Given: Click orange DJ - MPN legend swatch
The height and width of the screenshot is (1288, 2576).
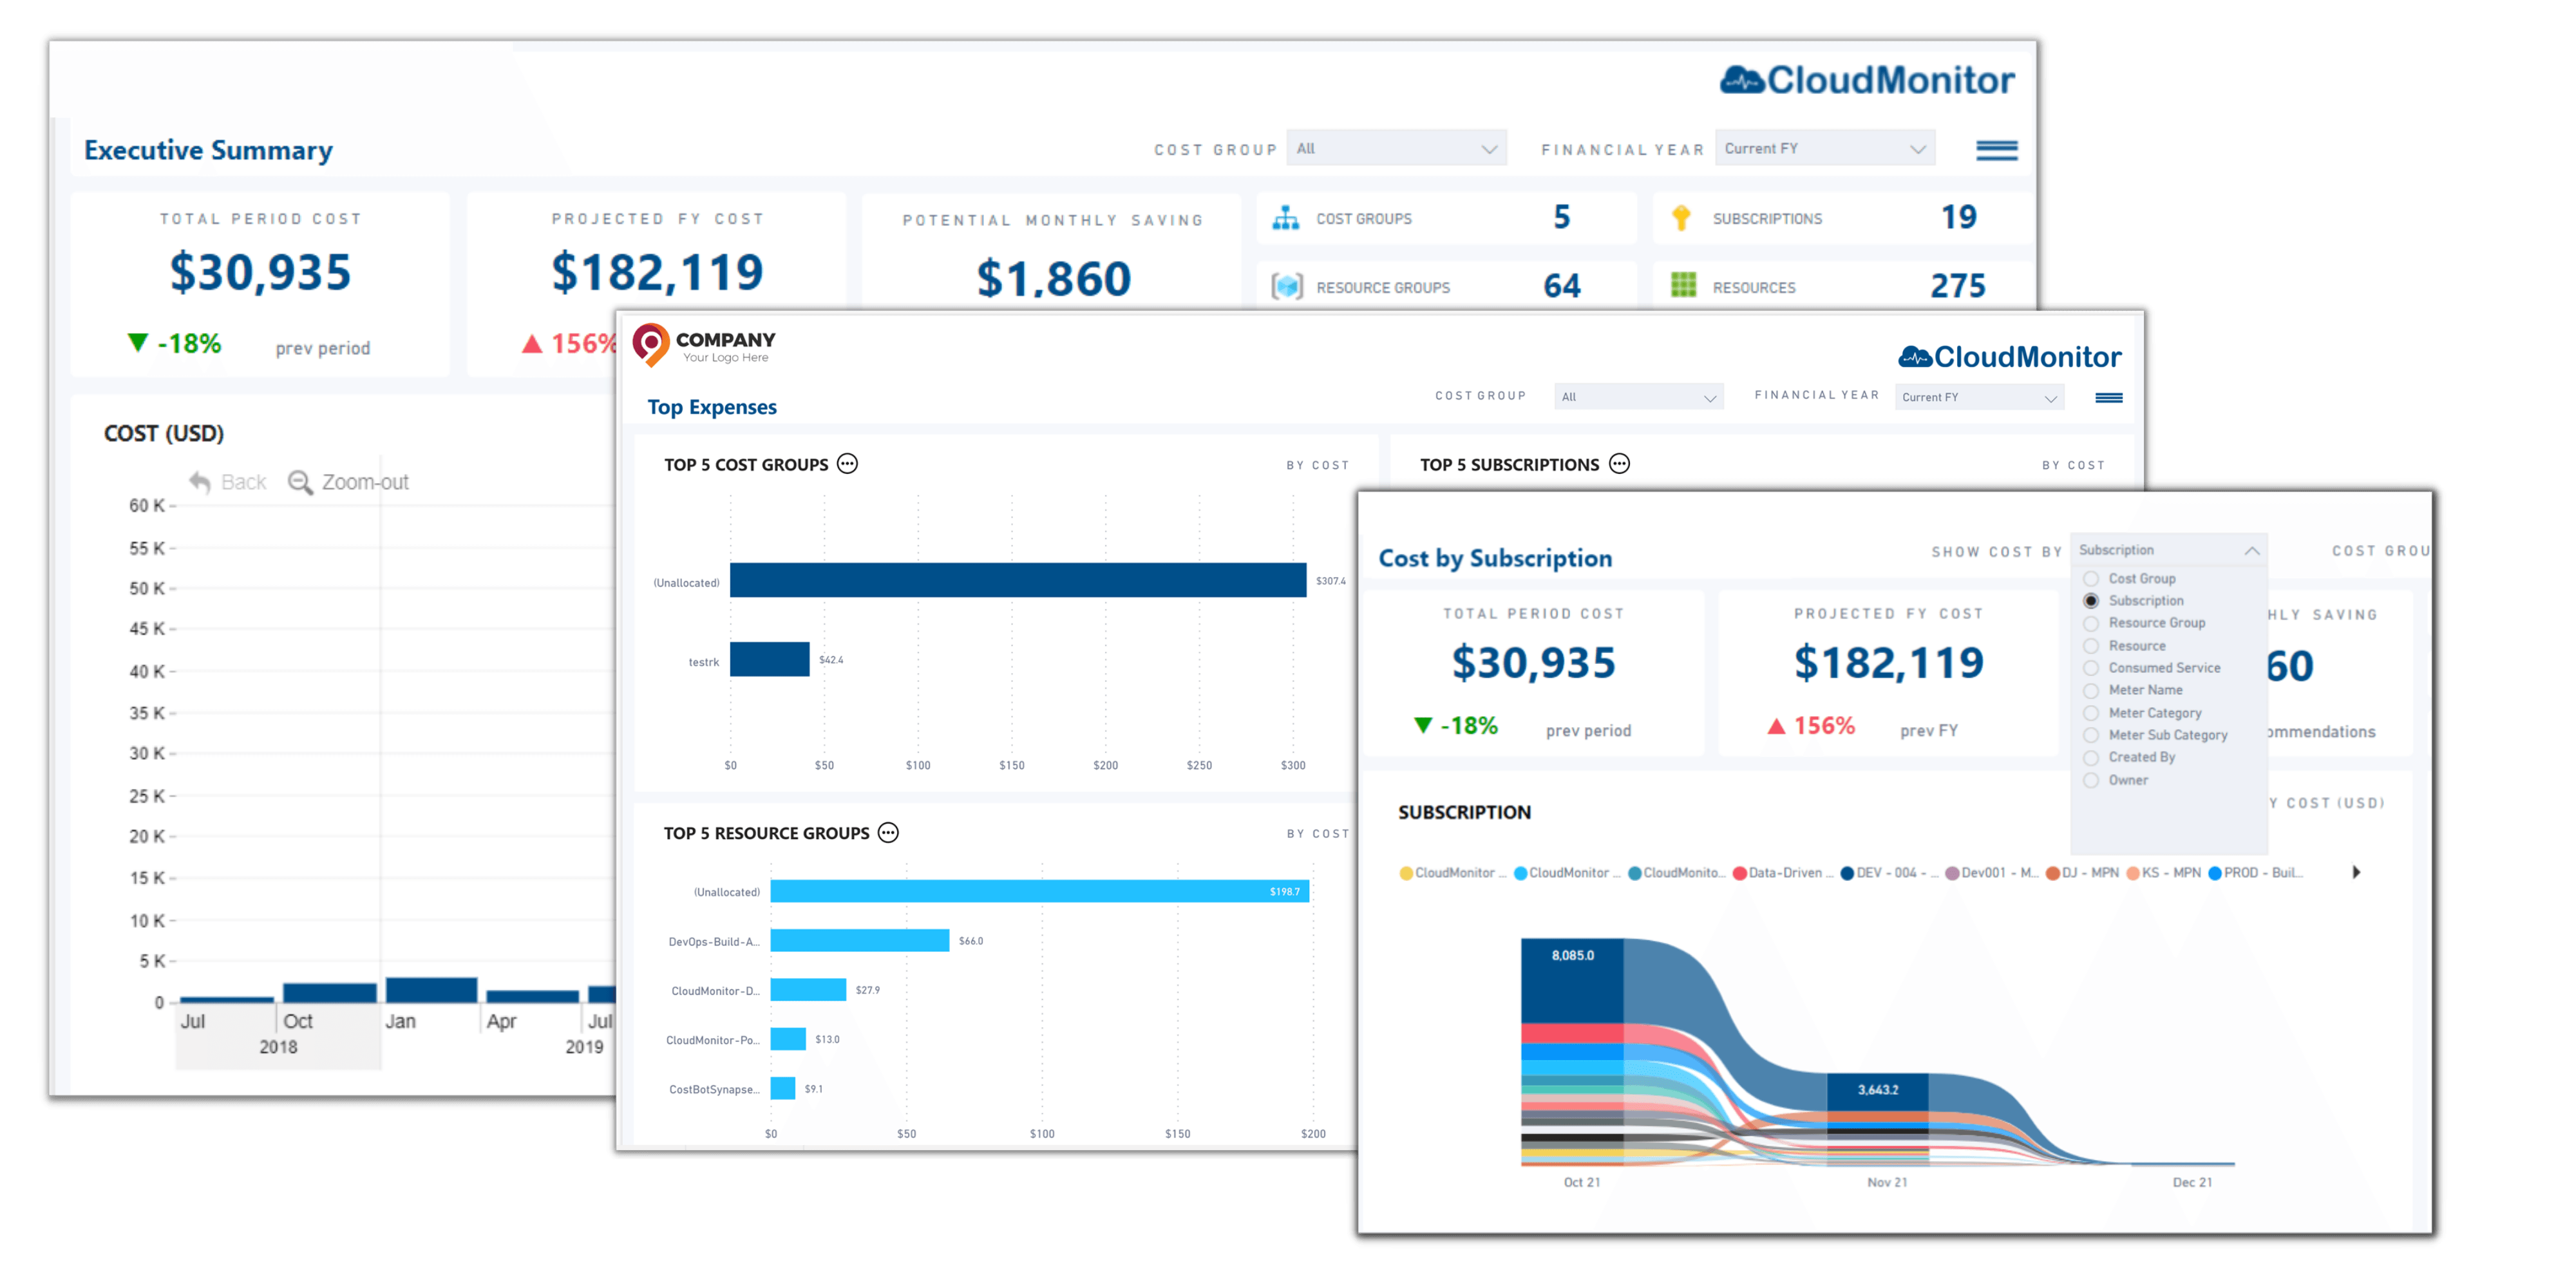Looking at the screenshot, I should point(2052,873).
